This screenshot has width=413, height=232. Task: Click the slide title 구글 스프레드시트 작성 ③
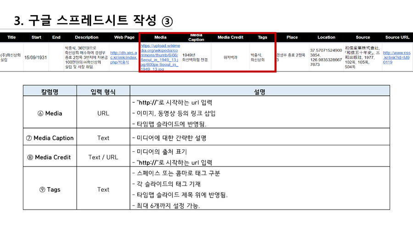click(x=93, y=21)
